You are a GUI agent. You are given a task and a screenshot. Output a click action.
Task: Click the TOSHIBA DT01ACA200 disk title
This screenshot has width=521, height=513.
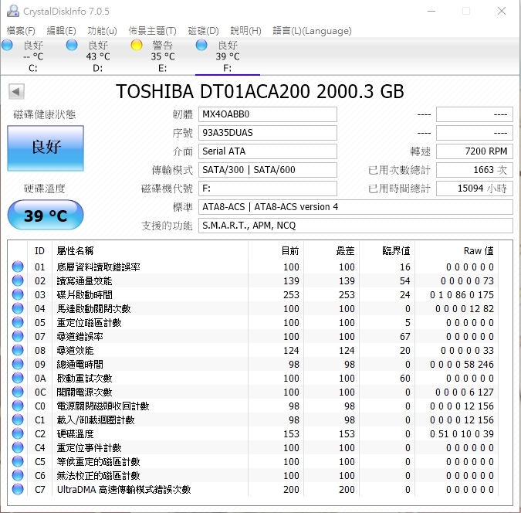(260, 91)
